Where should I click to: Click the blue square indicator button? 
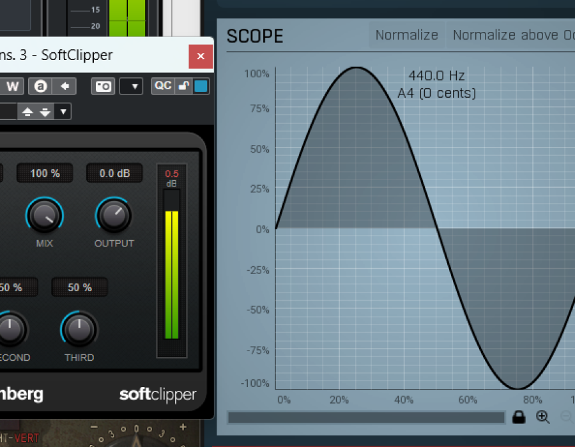(201, 86)
